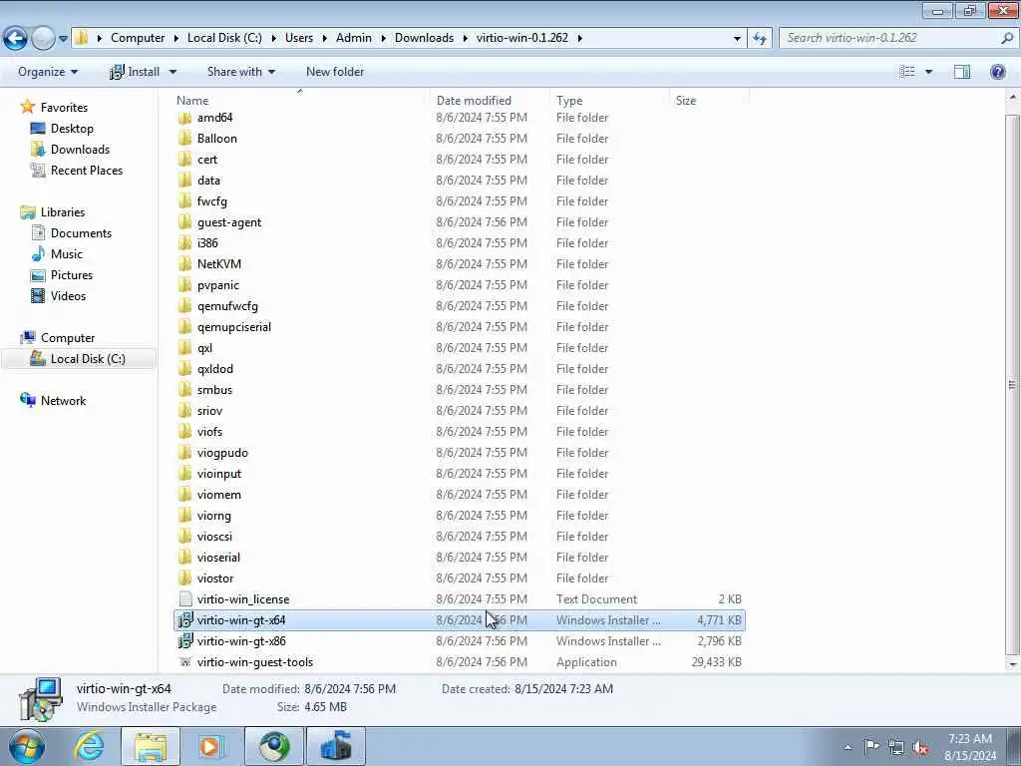The height and width of the screenshot is (766, 1021).
Task: Click the Balloon folder icon
Action: 184,139
